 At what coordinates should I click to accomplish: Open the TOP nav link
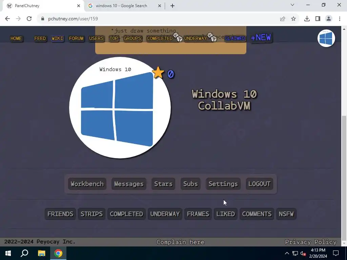coord(114,39)
